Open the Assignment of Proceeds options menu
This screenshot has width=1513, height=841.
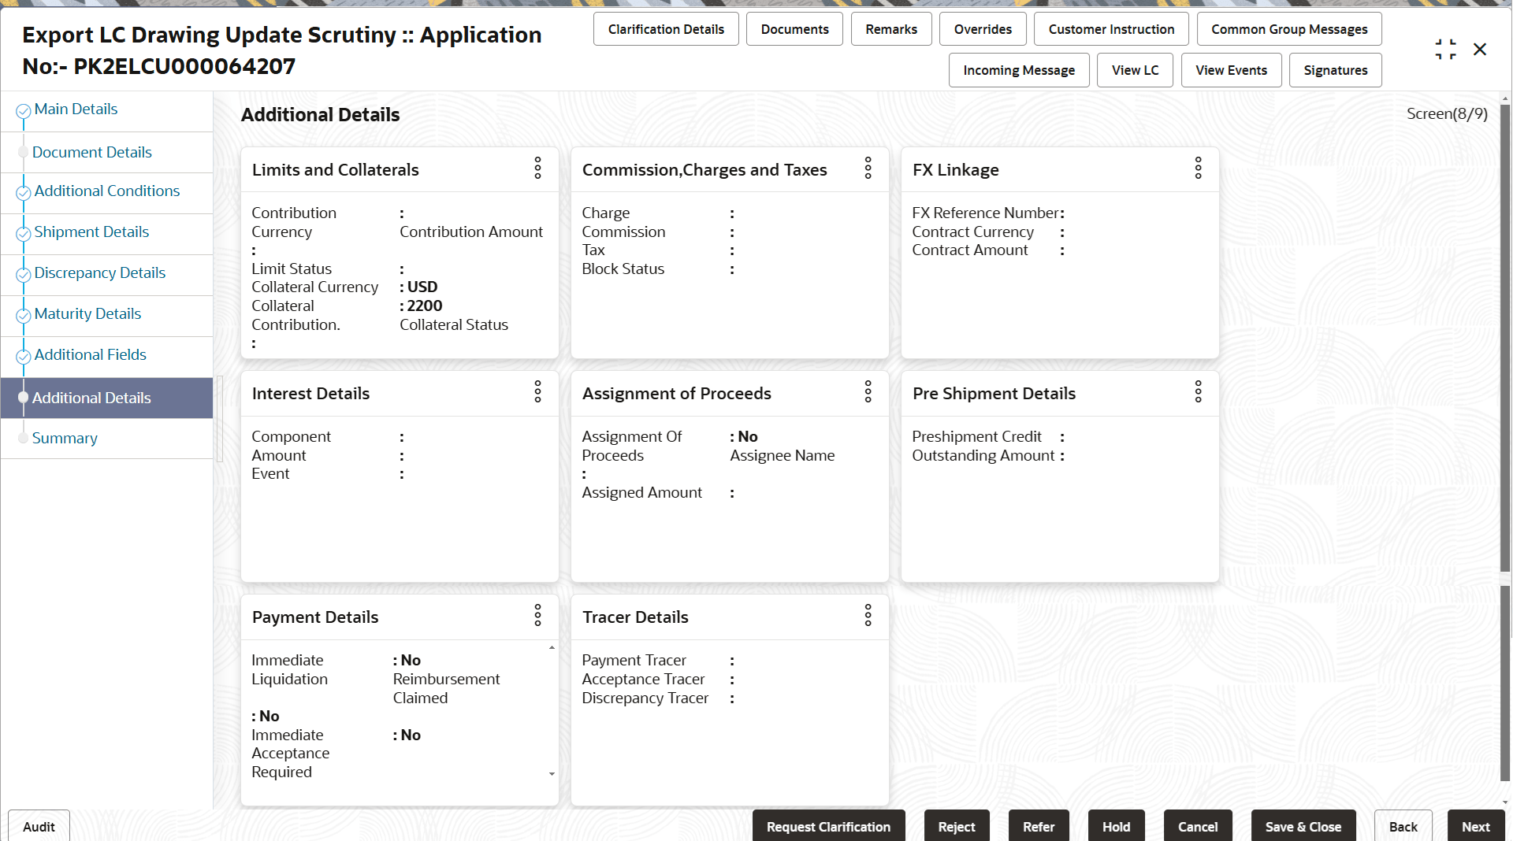(x=868, y=392)
